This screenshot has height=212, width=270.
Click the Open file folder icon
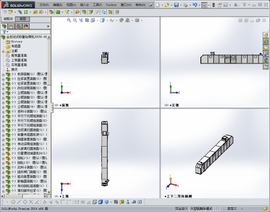coord(167,5)
